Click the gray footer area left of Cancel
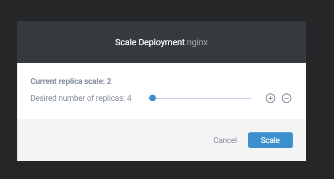Image resolution: width=334 pixels, height=179 pixels. click(107, 140)
